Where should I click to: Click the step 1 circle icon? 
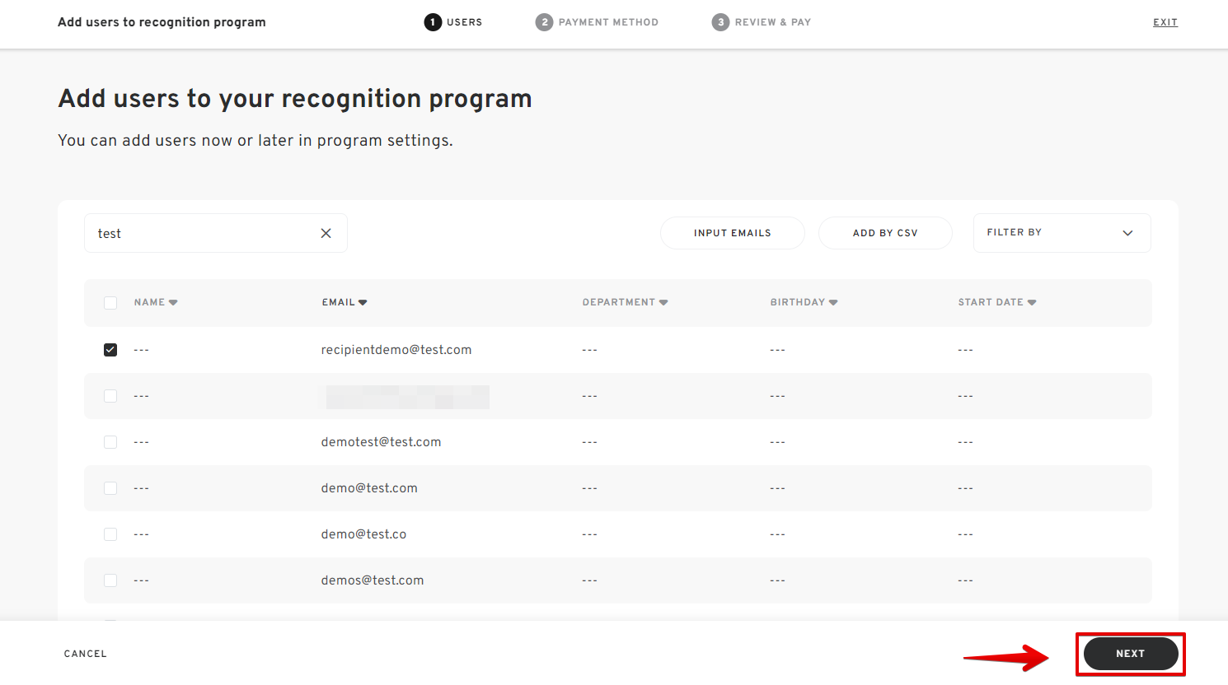coord(433,22)
